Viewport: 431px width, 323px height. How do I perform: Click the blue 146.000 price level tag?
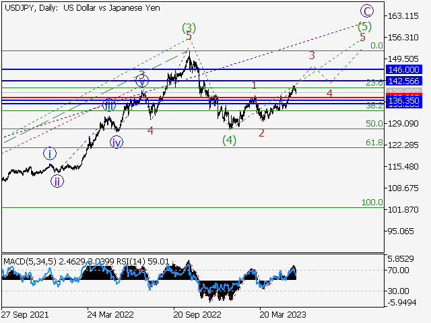(404, 69)
